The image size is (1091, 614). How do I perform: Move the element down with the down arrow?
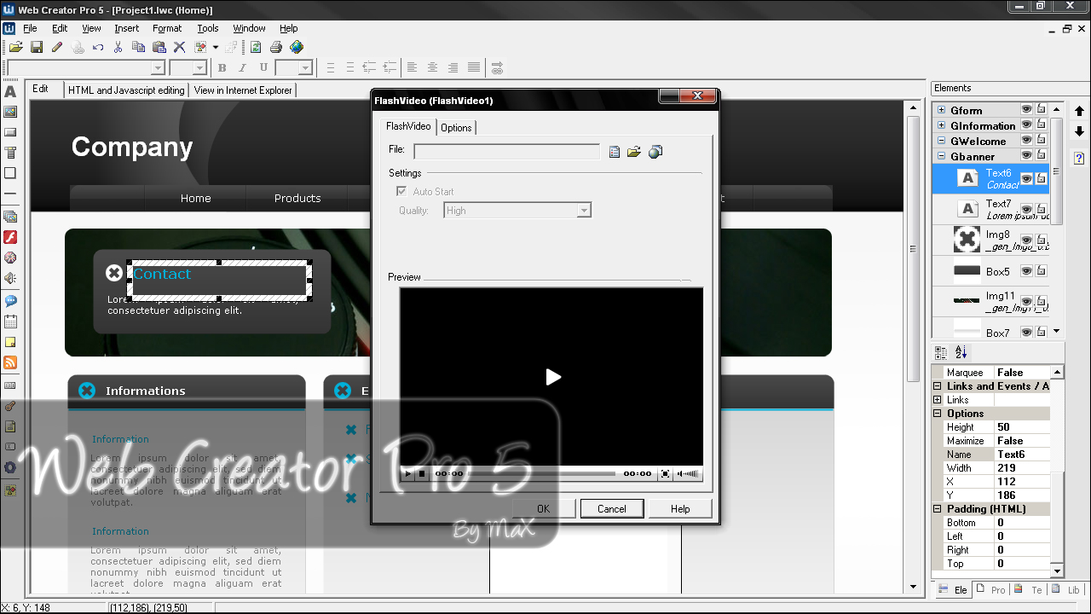click(1079, 131)
